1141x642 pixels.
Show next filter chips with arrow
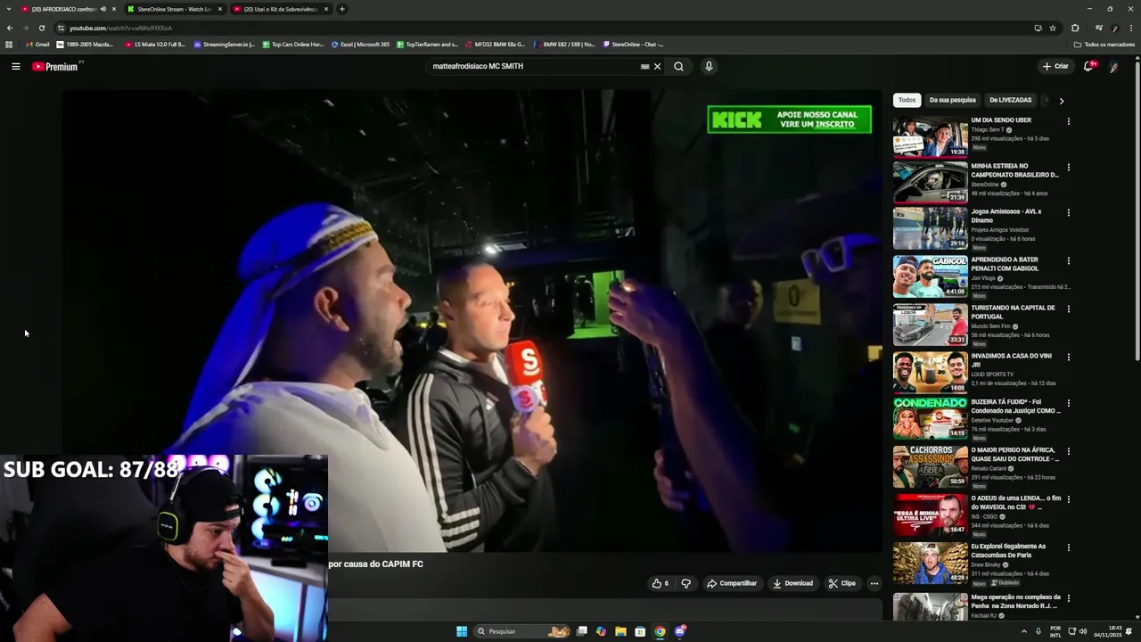(1061, 101)
